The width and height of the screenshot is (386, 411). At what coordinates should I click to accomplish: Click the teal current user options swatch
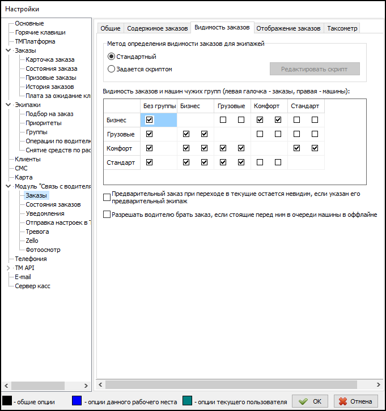[187, 401]
